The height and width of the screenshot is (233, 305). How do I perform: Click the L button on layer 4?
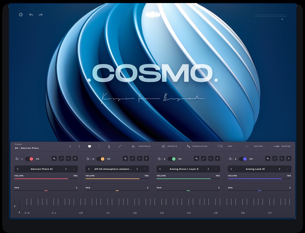click(282, 158)
